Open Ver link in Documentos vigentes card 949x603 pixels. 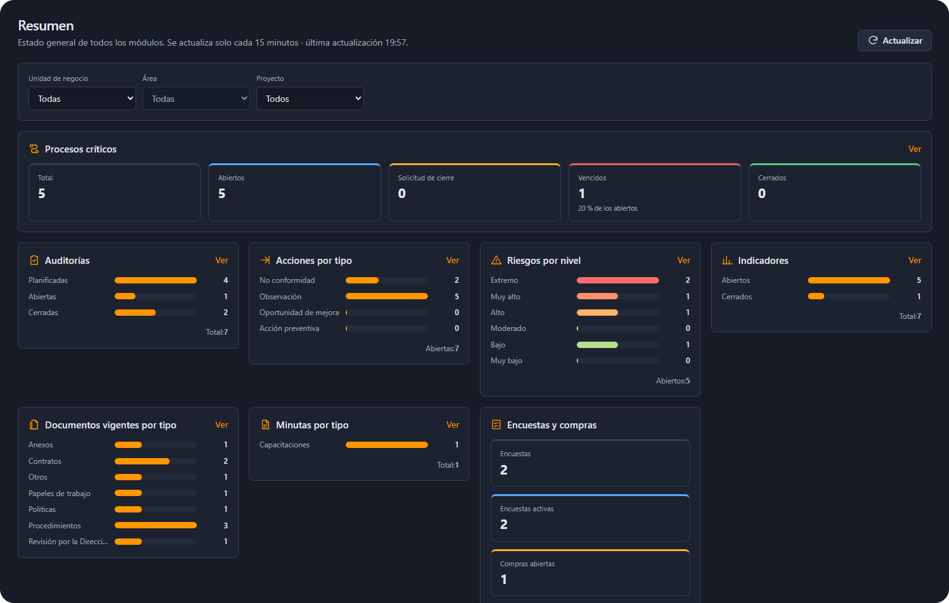coord(222,425)
